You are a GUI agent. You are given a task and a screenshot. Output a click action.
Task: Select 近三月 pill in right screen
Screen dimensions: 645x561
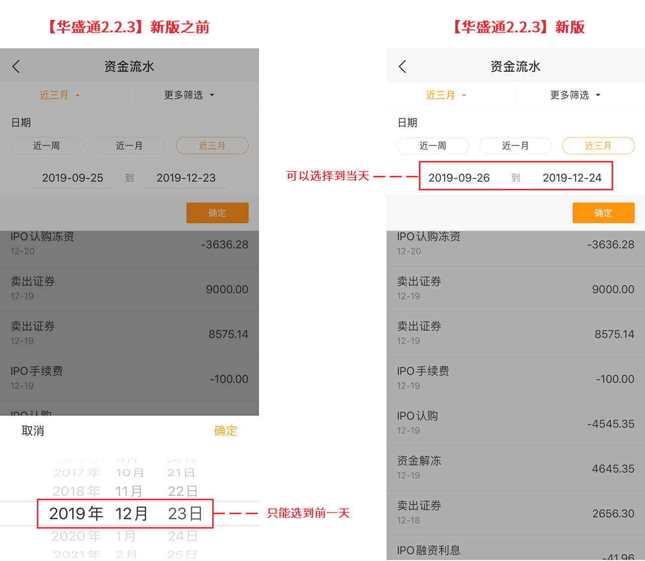coord(598,146)
